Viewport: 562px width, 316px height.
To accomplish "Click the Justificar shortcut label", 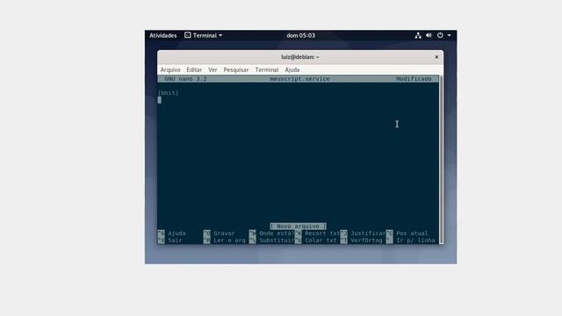I will coord(368,233).
